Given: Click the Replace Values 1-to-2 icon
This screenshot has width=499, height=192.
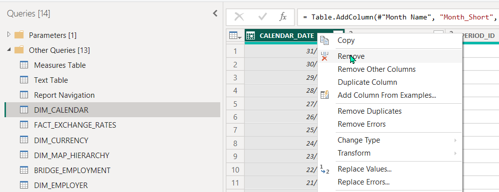Looking at the screenshot, I should tap(324, 169).
